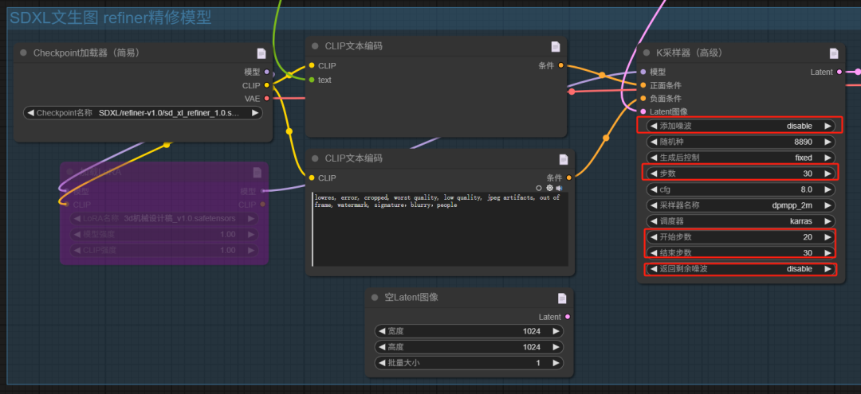Click the group title SDXL文生图 refiner精修模型

click(x=110, y=18)
